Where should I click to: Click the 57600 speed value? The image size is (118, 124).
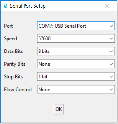44,38
